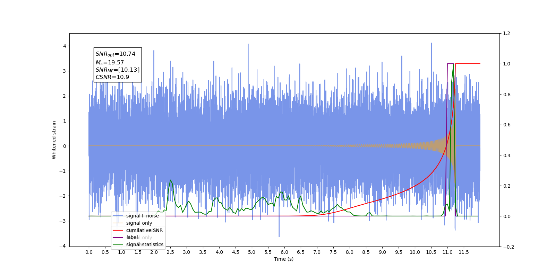Click the right axis tick label 0.6
The height and width of the screenshot is (277, 555).
[506, 125]
